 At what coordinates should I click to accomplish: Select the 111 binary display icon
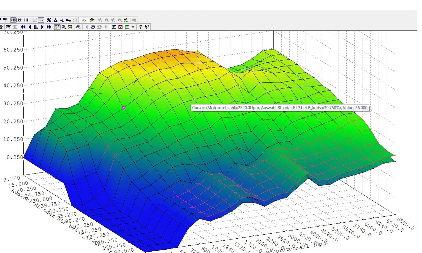[26, 20]
